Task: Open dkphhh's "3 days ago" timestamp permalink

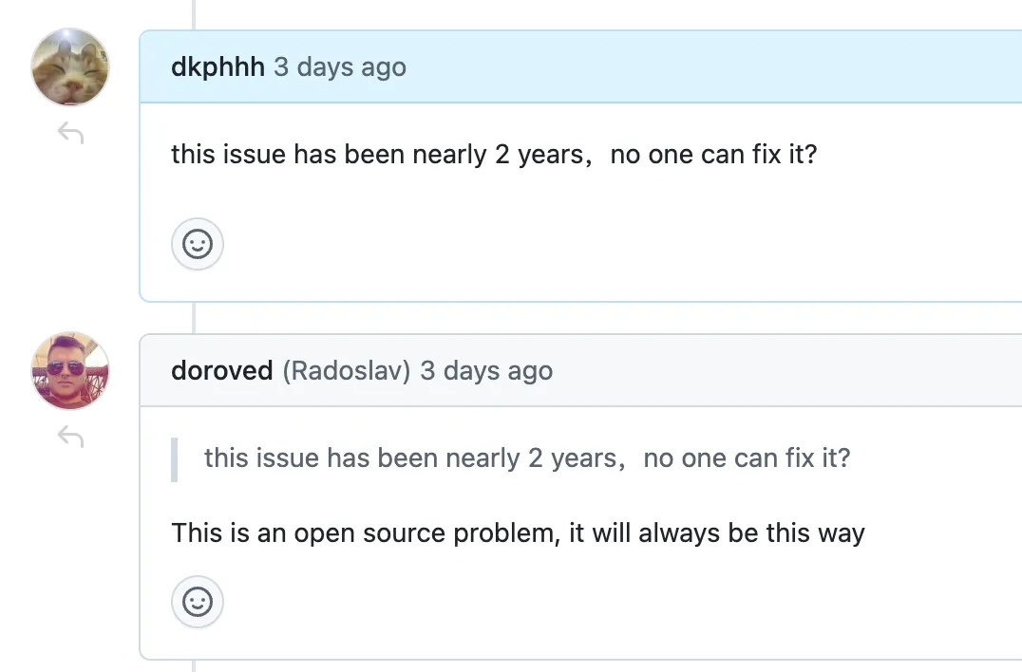Action: [340, 67]
